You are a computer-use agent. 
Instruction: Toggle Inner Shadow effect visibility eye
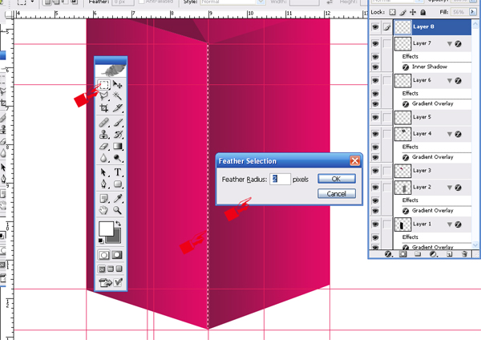[375, 67]
